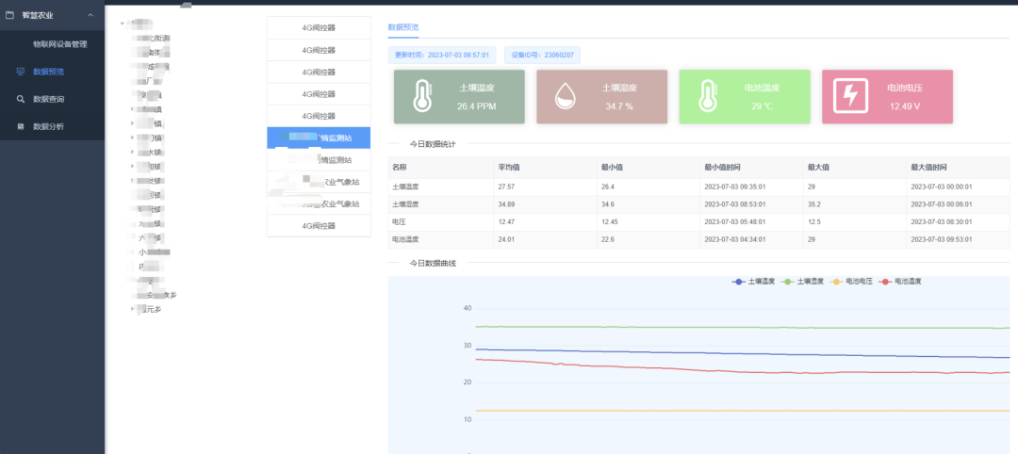The width and height of the screenshot is (1018, 454).
Task: Click the 29 ℃ value on card
Action: [x=762, y=105]
